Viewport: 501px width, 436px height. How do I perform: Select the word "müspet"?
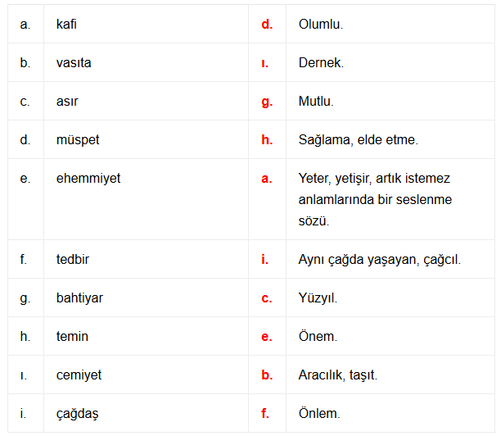coord(78,140)
